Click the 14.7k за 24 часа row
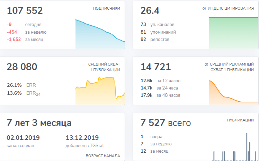Viewport: 259px width, 161px height. [x=159, y=88]
